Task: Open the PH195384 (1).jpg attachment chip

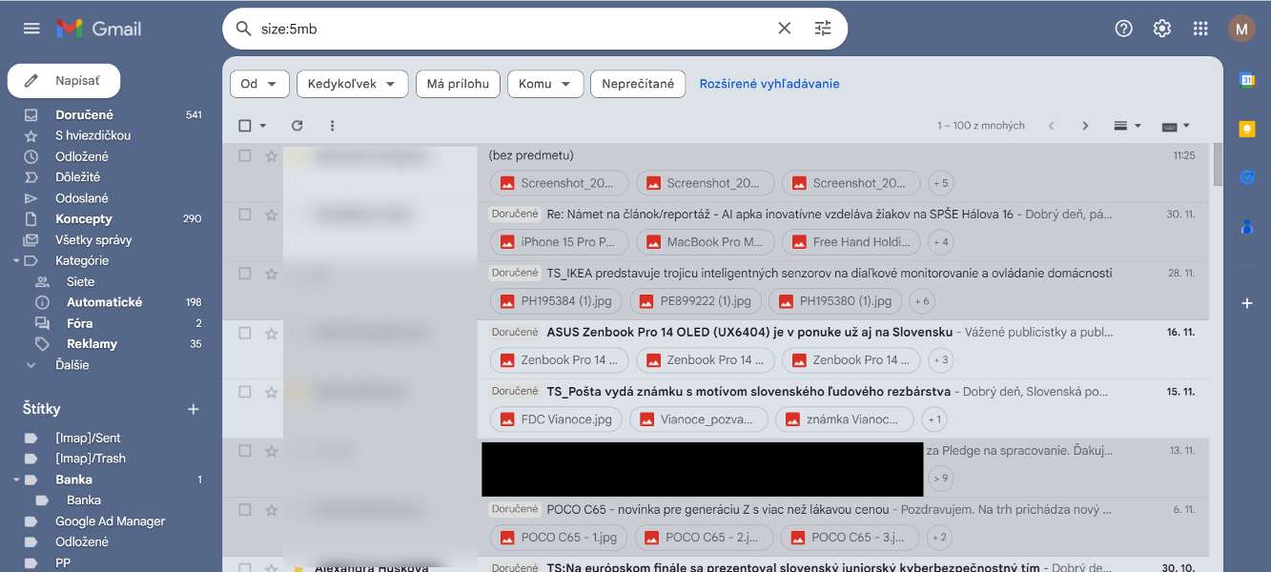Action: [x=557, y=301]
